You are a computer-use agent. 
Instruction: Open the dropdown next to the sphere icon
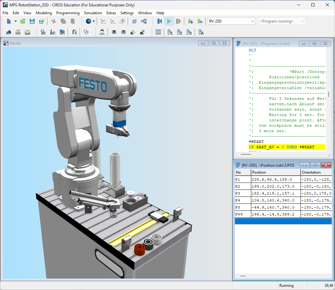(94, 21)
